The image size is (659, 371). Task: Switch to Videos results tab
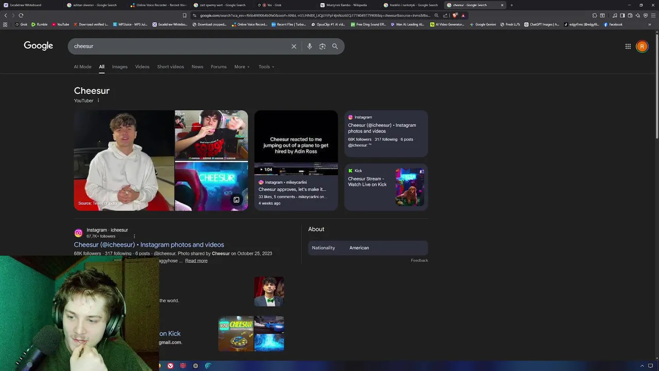point(142,66)
